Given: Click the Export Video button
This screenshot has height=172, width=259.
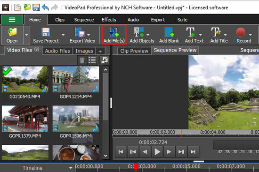Looking at the screenshot, I should click(82, 35).
